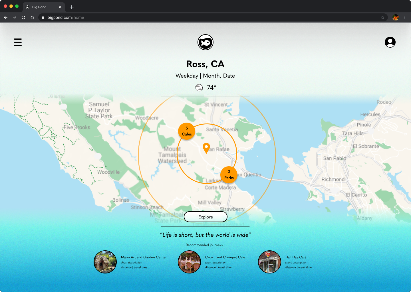411x292 pixels.
Task: Click Marin Art and Garden Center title
Action: pos(144,257)
